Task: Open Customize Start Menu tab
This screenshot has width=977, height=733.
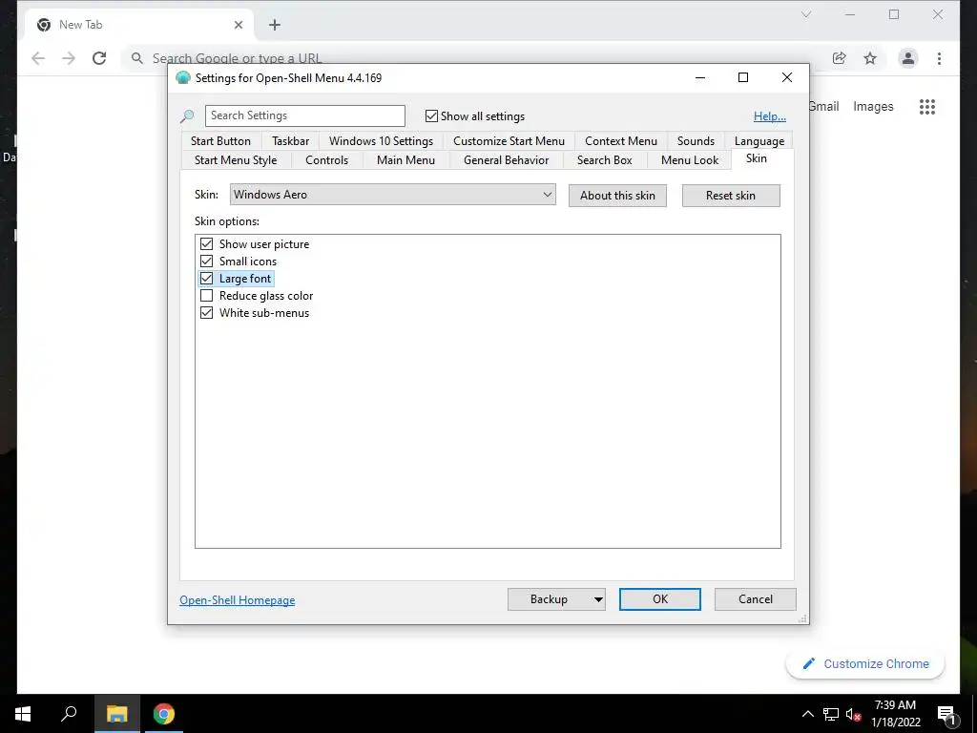Action: [509, 141]
